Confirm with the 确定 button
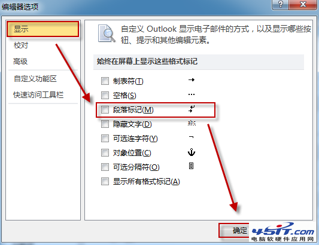Viewport: 319px width, 245px height. [234, 231]
